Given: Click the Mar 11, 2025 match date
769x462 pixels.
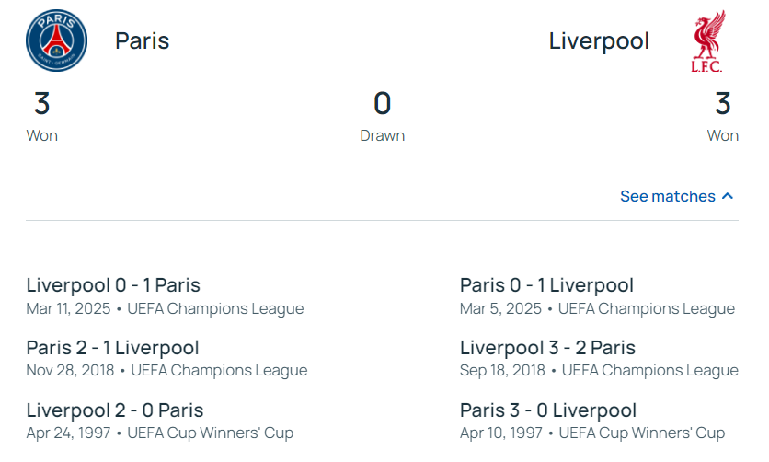Looking at the screenshot, I should 68,308.
